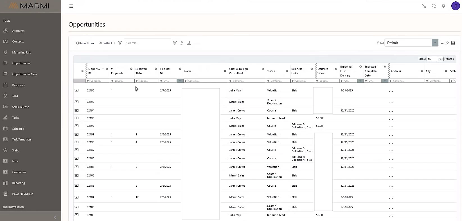Viewport: 462px width, 221px height.
Task: Open the notifications bell
Action: click(x=443, y=6)
